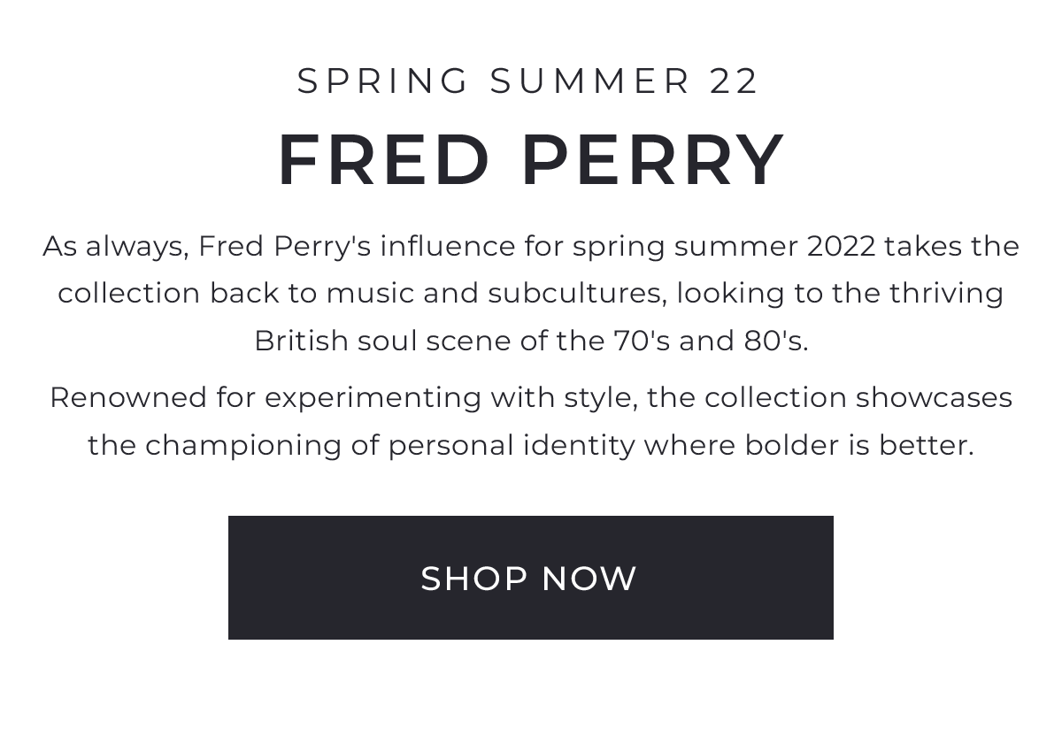The width and height of the screenshot is (1062, 729).
Task: Click the word 'NOW' on the dark button
Action: 589,579
